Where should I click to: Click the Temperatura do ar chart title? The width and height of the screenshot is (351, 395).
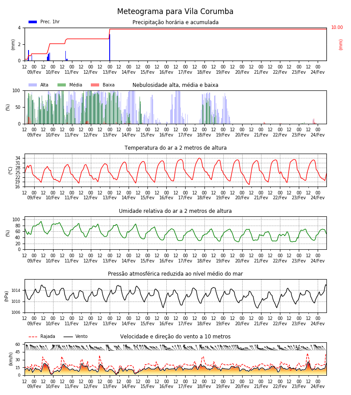tap(175, 148)
